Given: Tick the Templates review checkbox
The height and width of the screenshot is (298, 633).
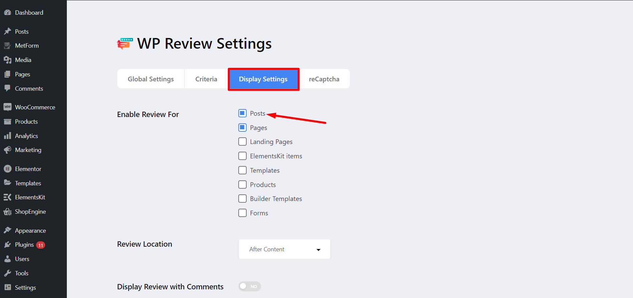Looking at the screenshot, I should click(x=242, y=170).
